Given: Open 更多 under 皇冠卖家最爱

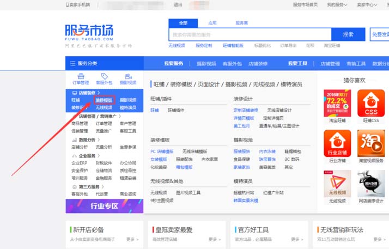Looking at the screenshot, I should tap(215, 239).
